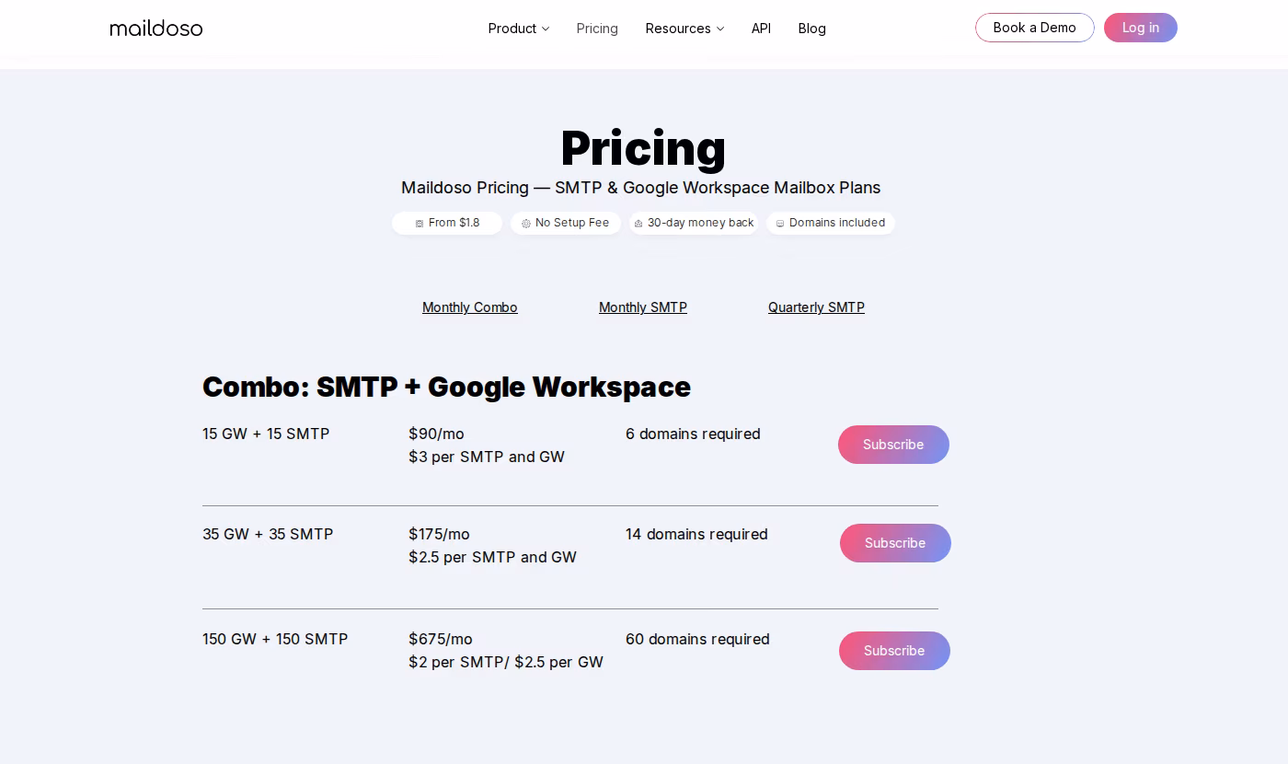
Task: Click $2 per SMTP/ $2.5 per GW text
Action: point(506,662)
